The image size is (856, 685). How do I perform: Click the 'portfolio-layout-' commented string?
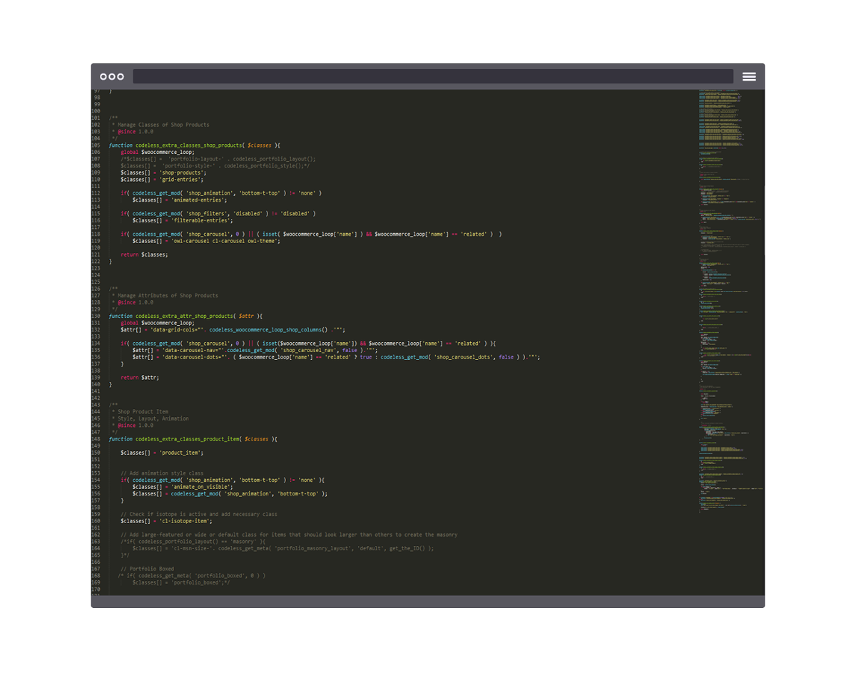click(195, 159)
